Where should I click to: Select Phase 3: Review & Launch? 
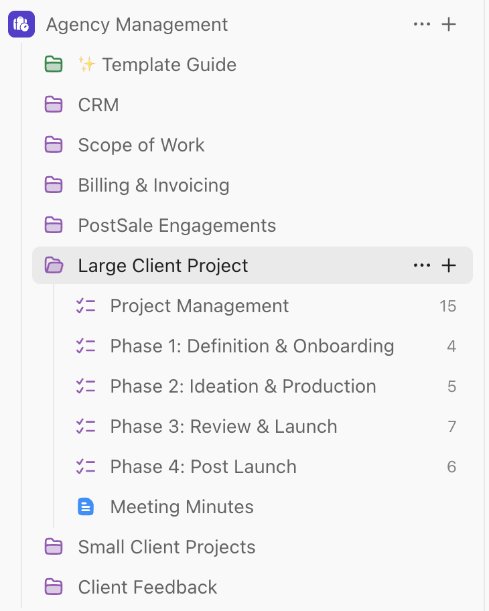(224, 426)
